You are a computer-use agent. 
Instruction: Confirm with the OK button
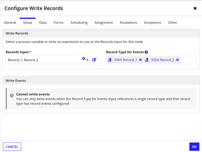194,147
